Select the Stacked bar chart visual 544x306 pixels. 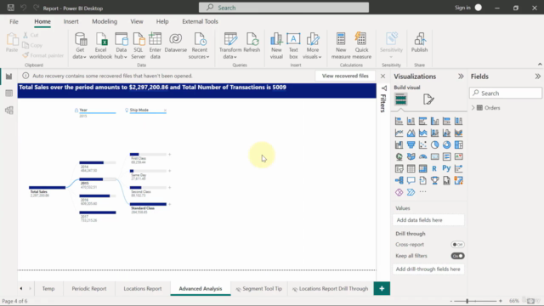[x=399, y=121]
